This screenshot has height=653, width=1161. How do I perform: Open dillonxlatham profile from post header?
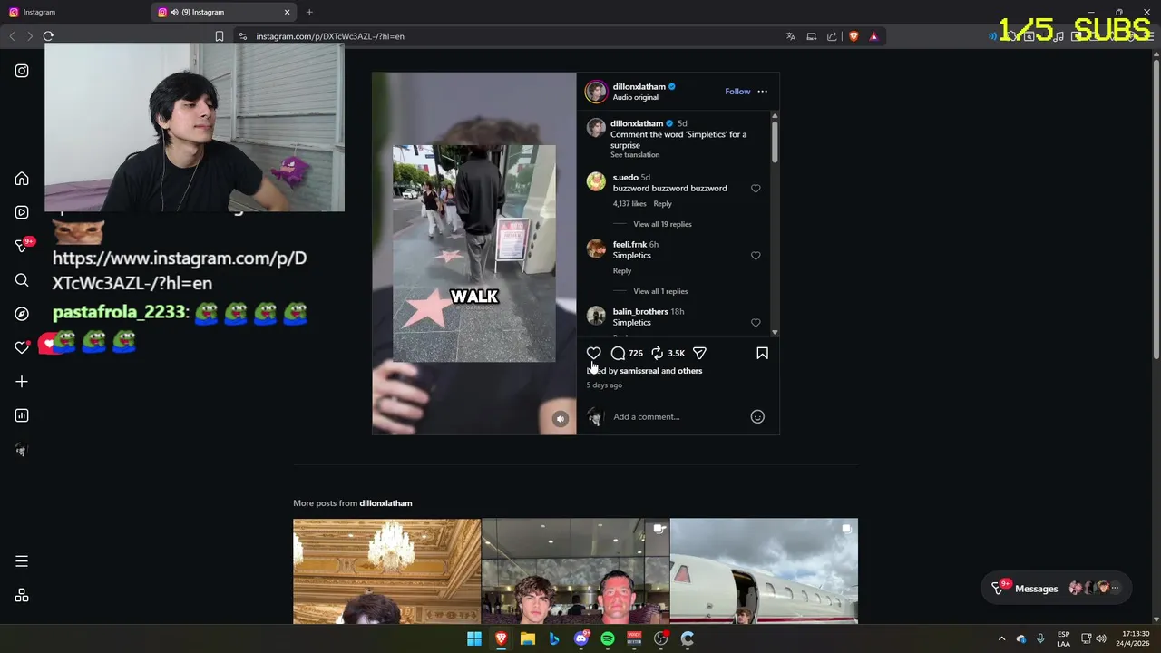point(639,87)
